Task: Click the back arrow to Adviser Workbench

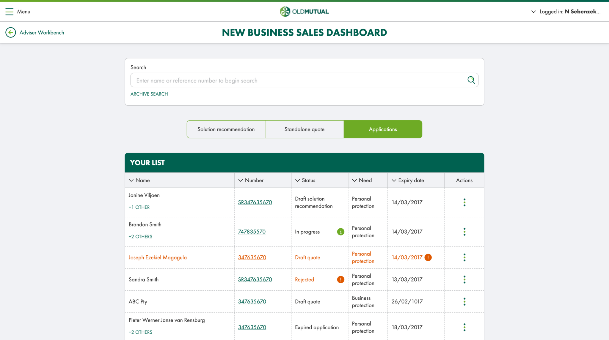Action: [11, 32]
